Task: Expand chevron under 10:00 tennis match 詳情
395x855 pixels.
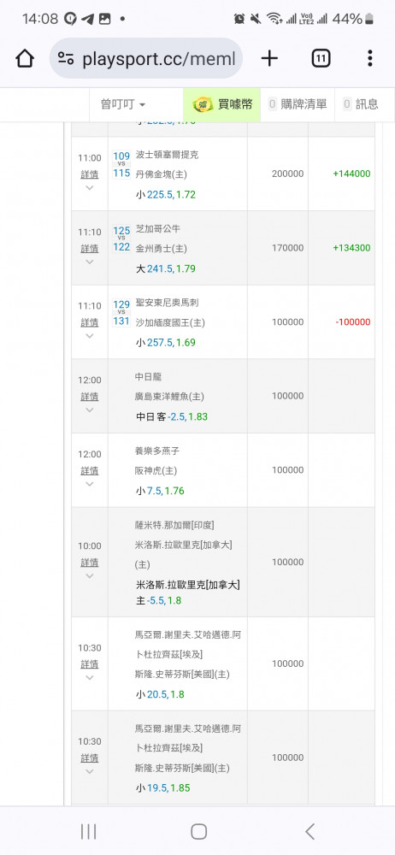Action: [90, 575]
